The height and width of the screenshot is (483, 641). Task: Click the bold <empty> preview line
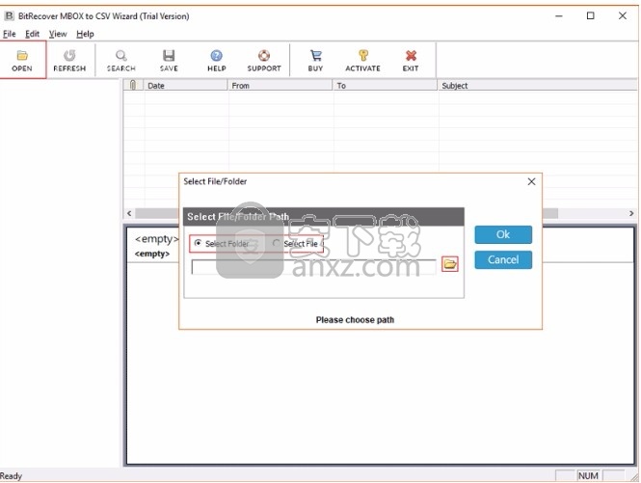coord(152,254)
